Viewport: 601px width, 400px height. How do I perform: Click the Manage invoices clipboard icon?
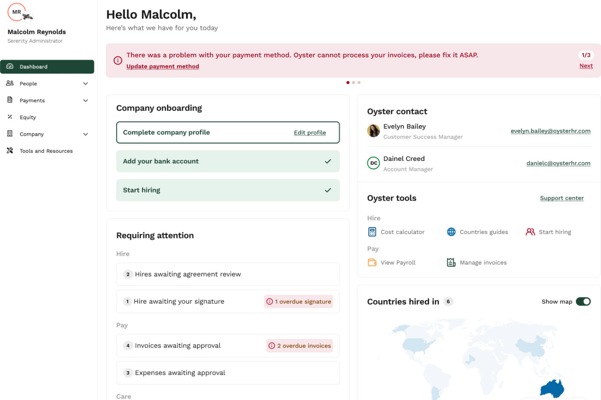click(x=451, y=262)
